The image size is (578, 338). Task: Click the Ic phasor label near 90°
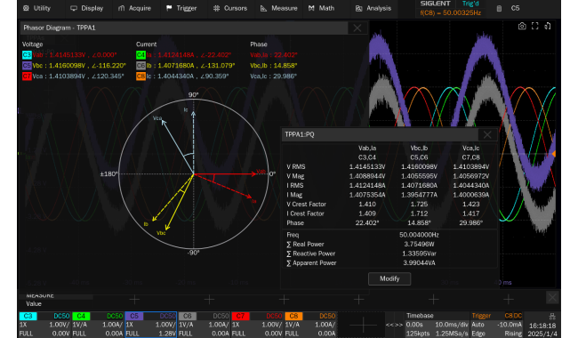coord(186,109)
